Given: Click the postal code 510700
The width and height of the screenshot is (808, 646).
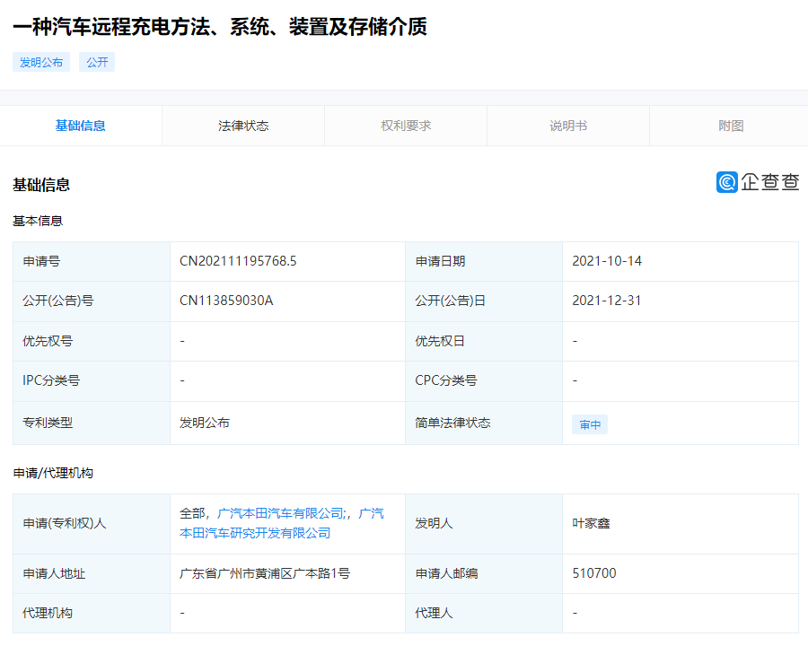Looking at the screenshot, I should 594,573.
